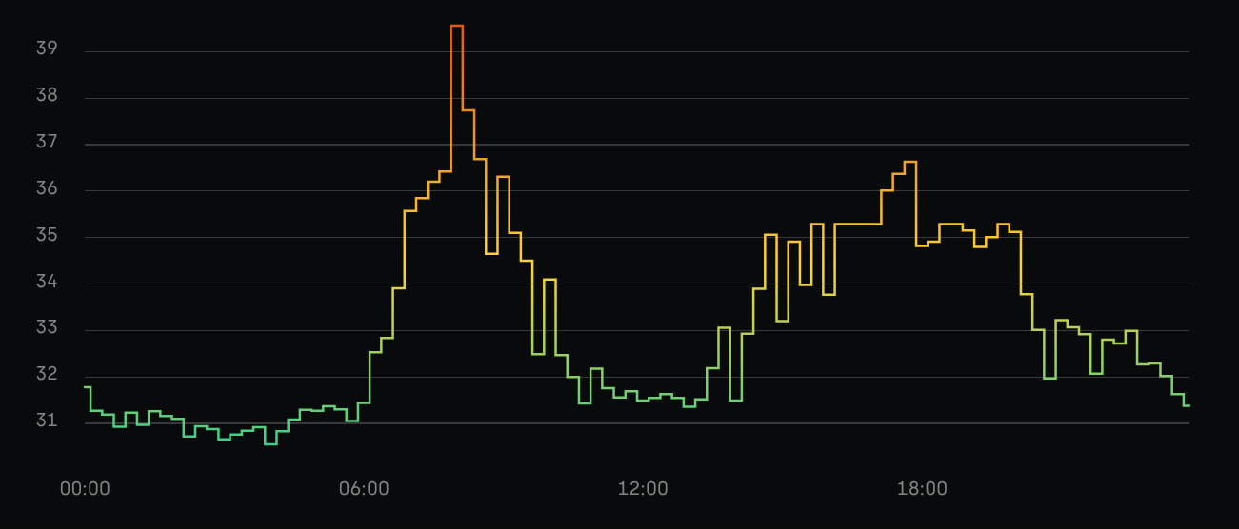Select the 33 vertical axis label
Image resolution: width=1239 pixels, height=529 pixels.
[47, 329]
